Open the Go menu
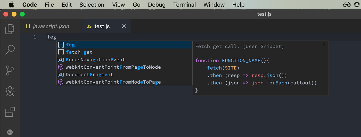 pos(136,5)
